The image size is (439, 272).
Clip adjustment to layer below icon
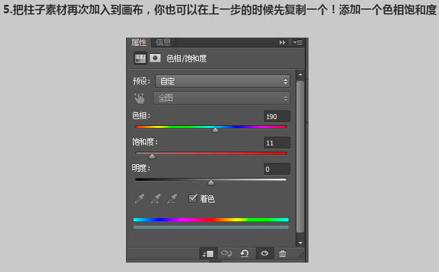pyautogui.click(x=208, y=254)
